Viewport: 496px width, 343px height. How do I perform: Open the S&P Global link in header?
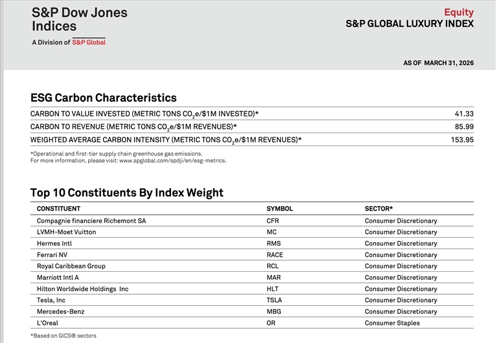coord(89,42)
